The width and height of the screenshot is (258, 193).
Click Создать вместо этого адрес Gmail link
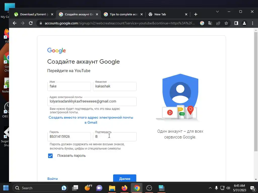click(x=91, y=120)
